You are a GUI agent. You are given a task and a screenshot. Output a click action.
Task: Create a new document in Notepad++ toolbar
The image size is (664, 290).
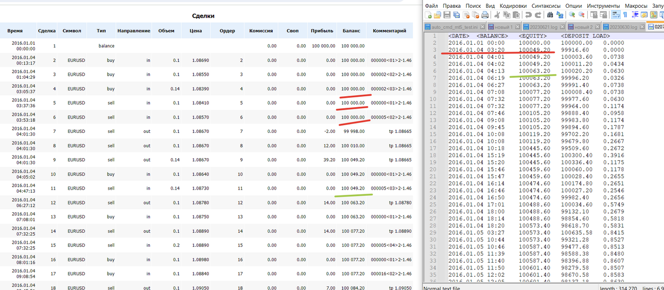coord(428,15)
